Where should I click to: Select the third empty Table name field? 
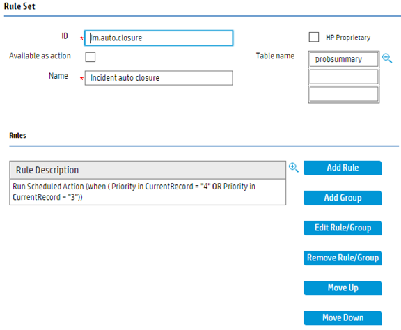[343, 94]
